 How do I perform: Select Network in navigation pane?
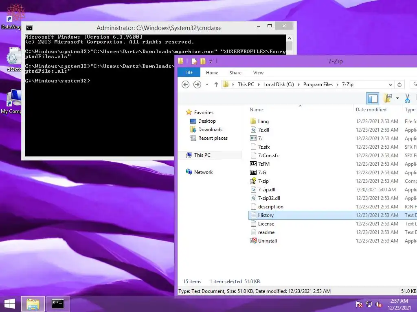click(x=203, y=172)
